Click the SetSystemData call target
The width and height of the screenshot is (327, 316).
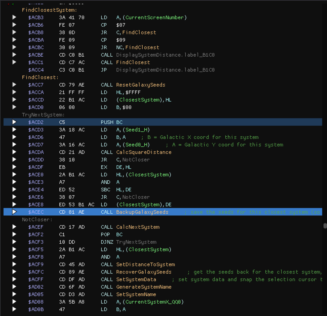pos(136,279)
